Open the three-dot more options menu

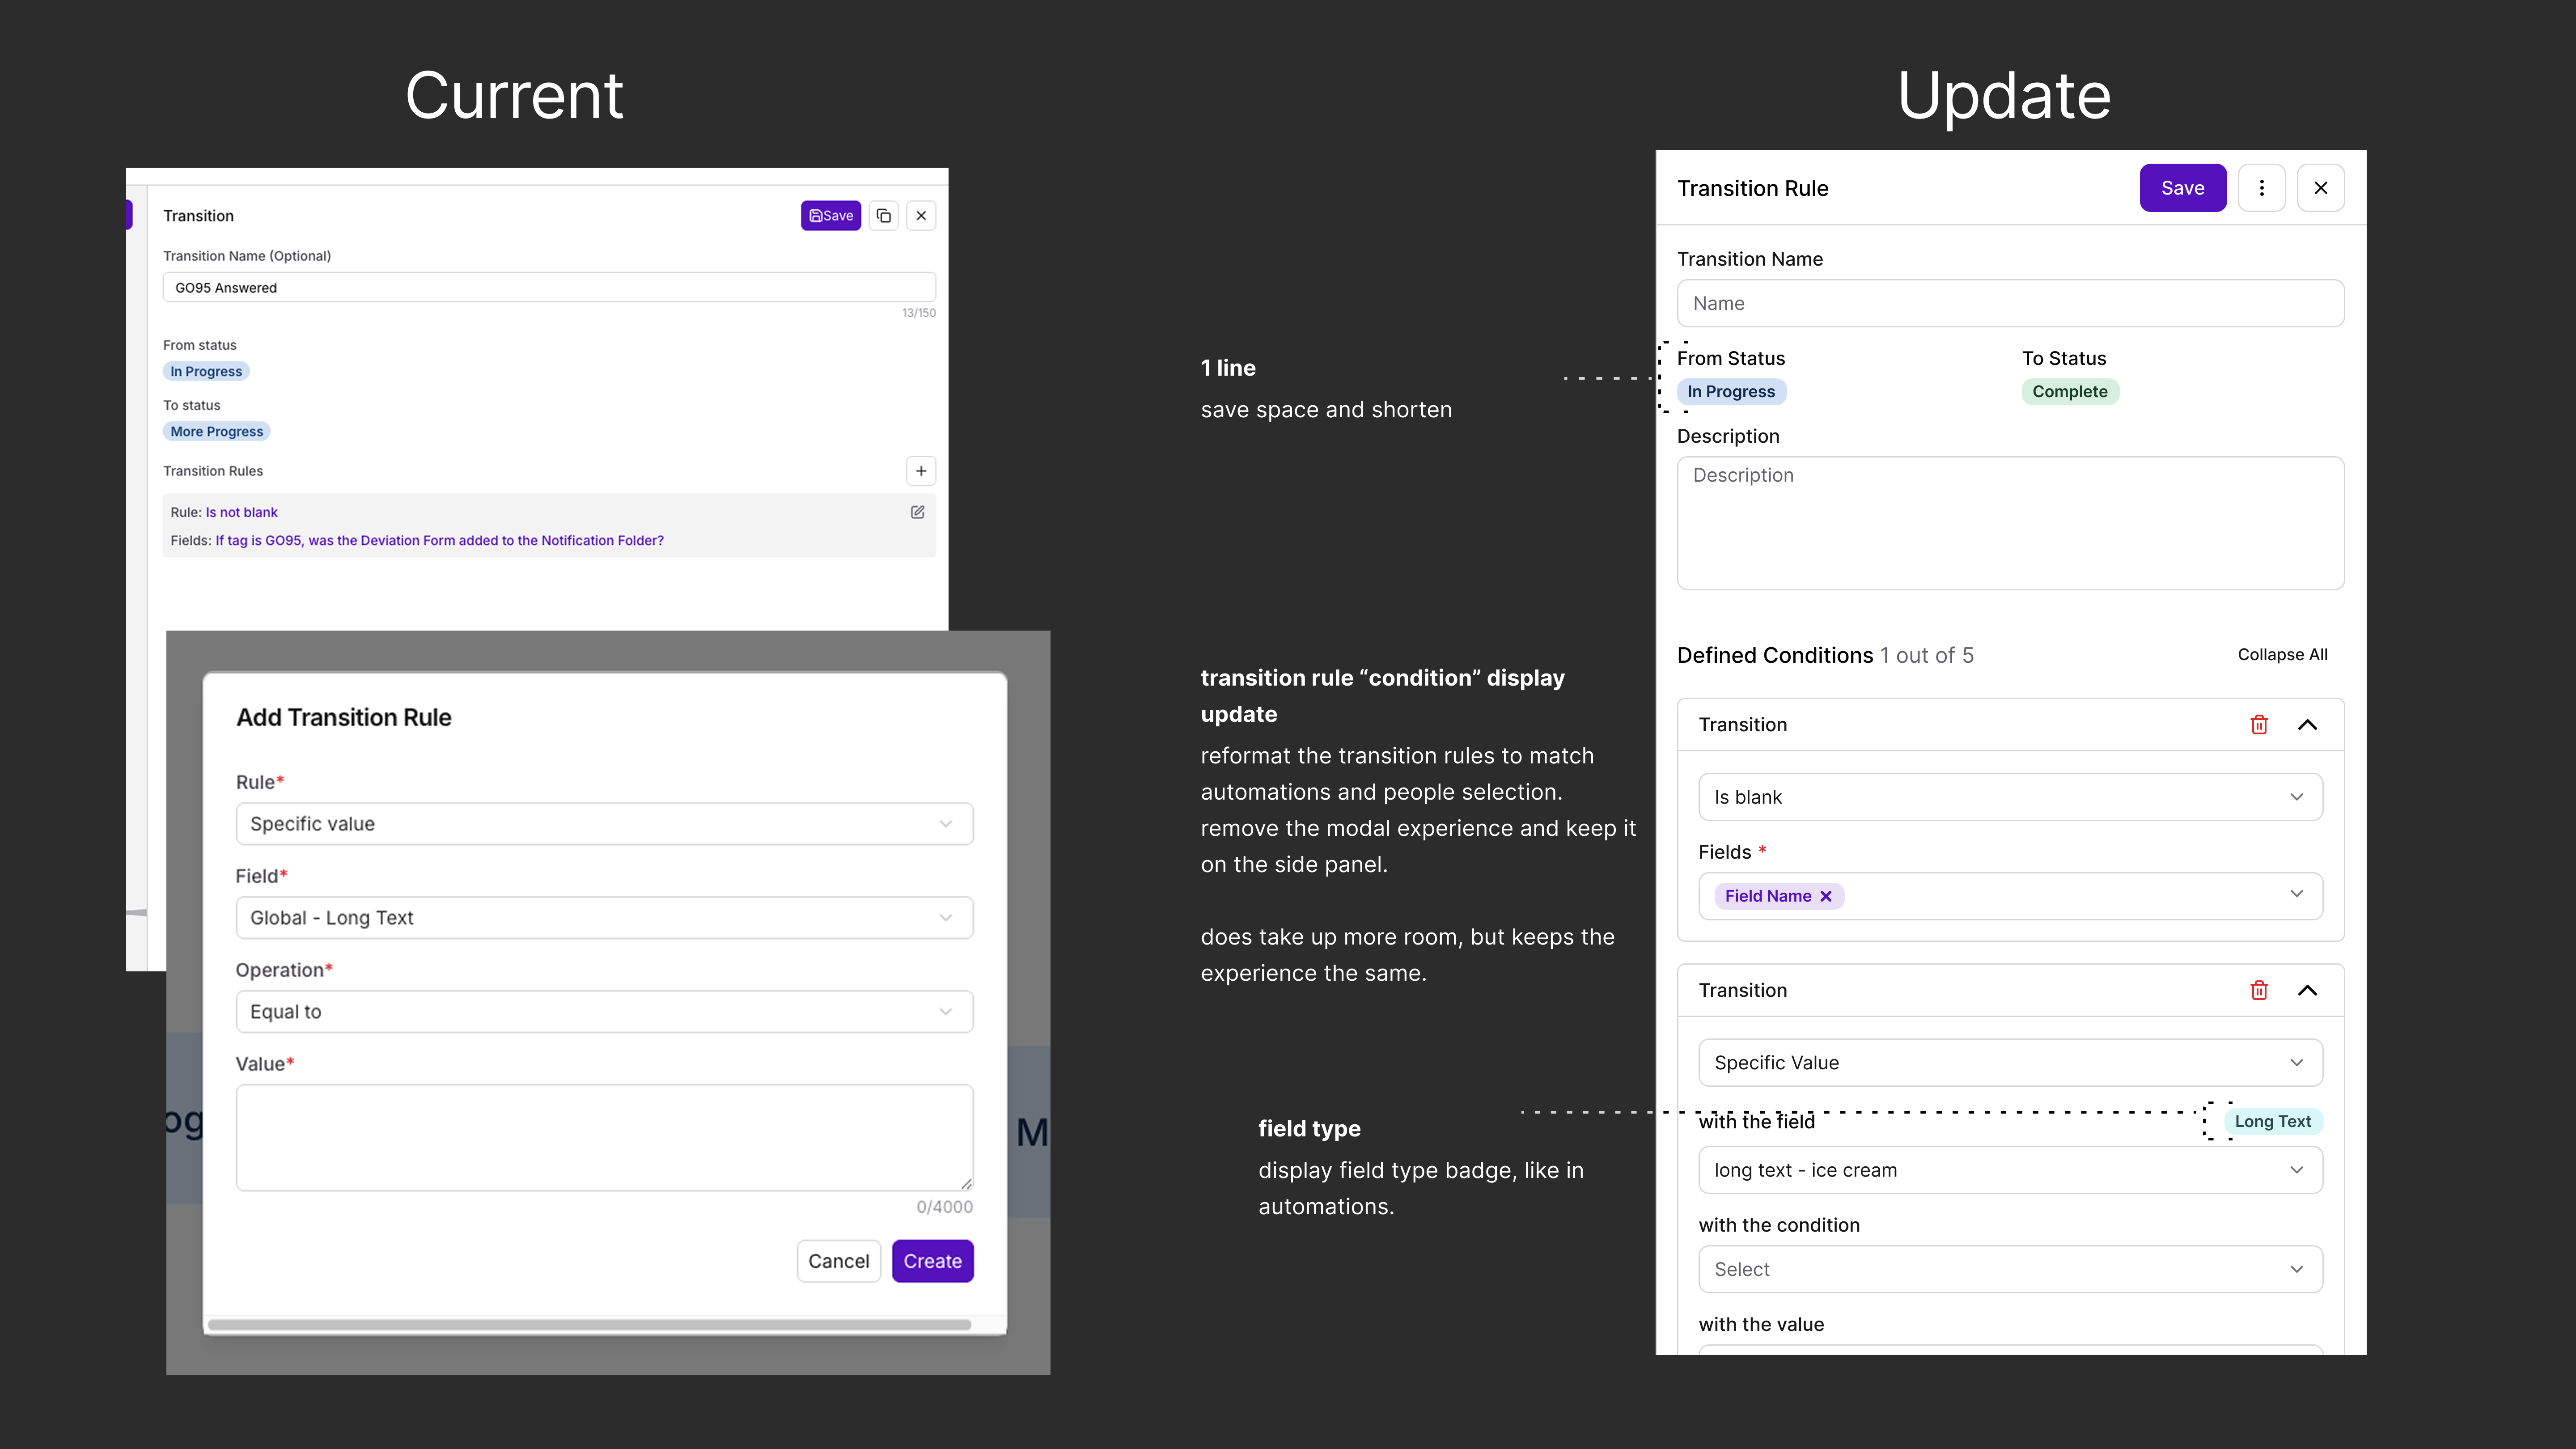2262,188
